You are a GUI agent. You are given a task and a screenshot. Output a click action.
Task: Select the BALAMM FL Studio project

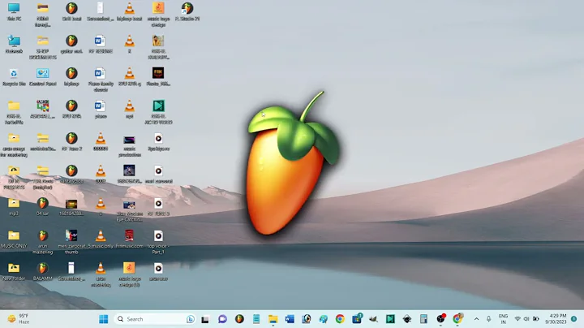(x=42, y=272)
